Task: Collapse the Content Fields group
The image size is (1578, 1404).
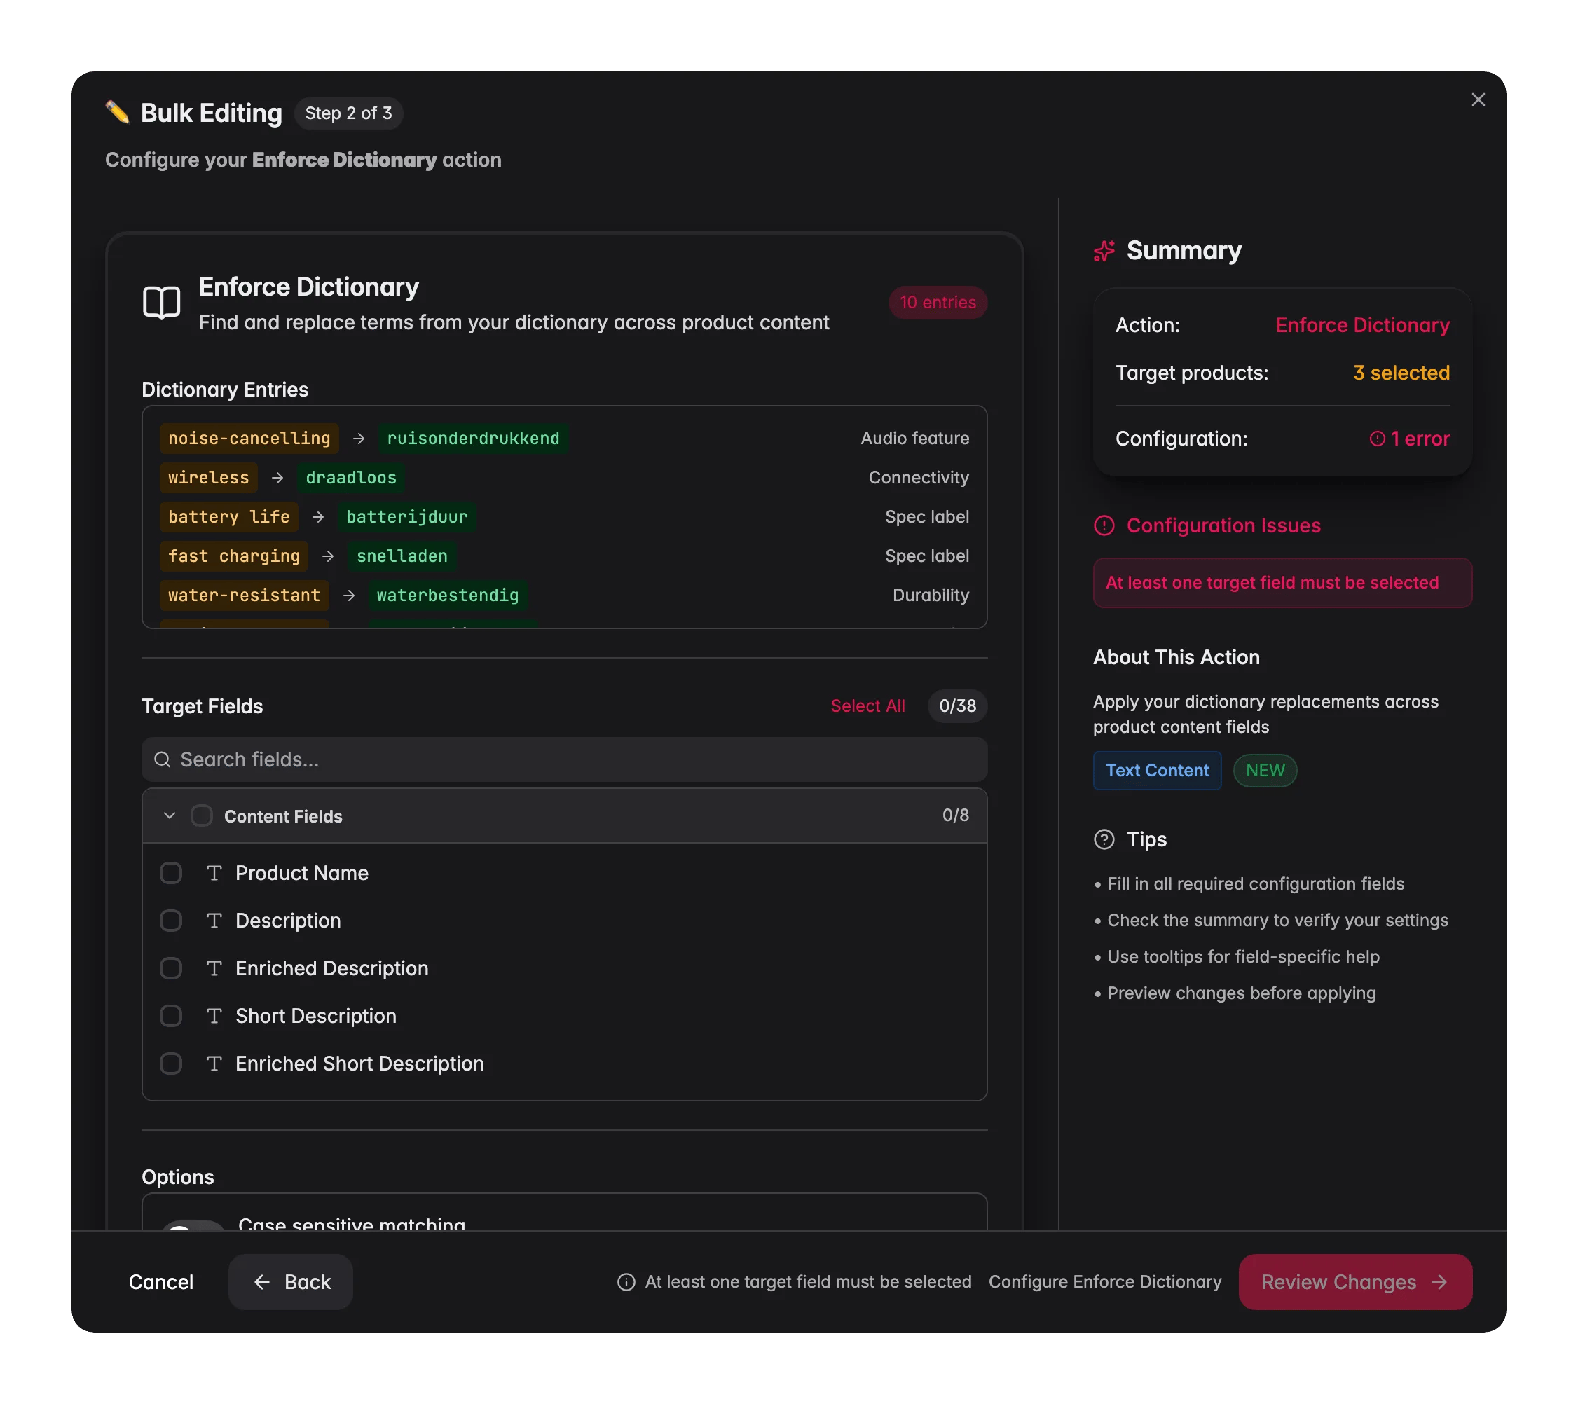Action: click(170, 816)
